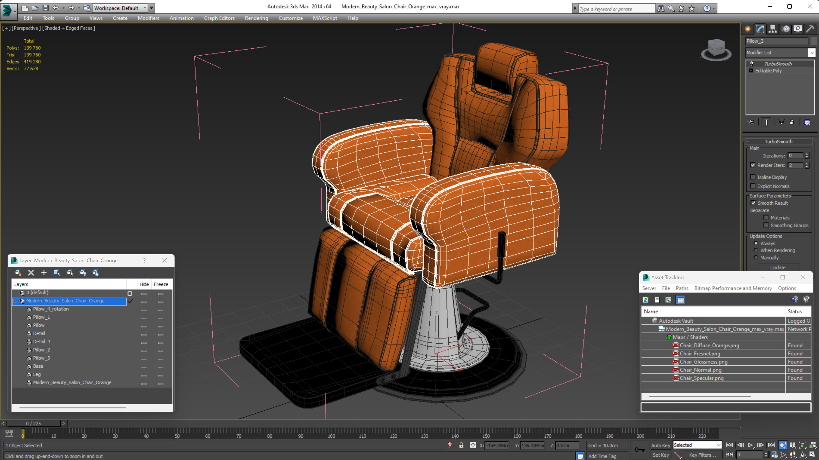Click Delete layer X icon in Layer dialog
The image size is (819, 460).
point(31,273)
